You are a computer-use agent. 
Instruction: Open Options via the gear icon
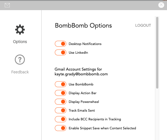20,30
